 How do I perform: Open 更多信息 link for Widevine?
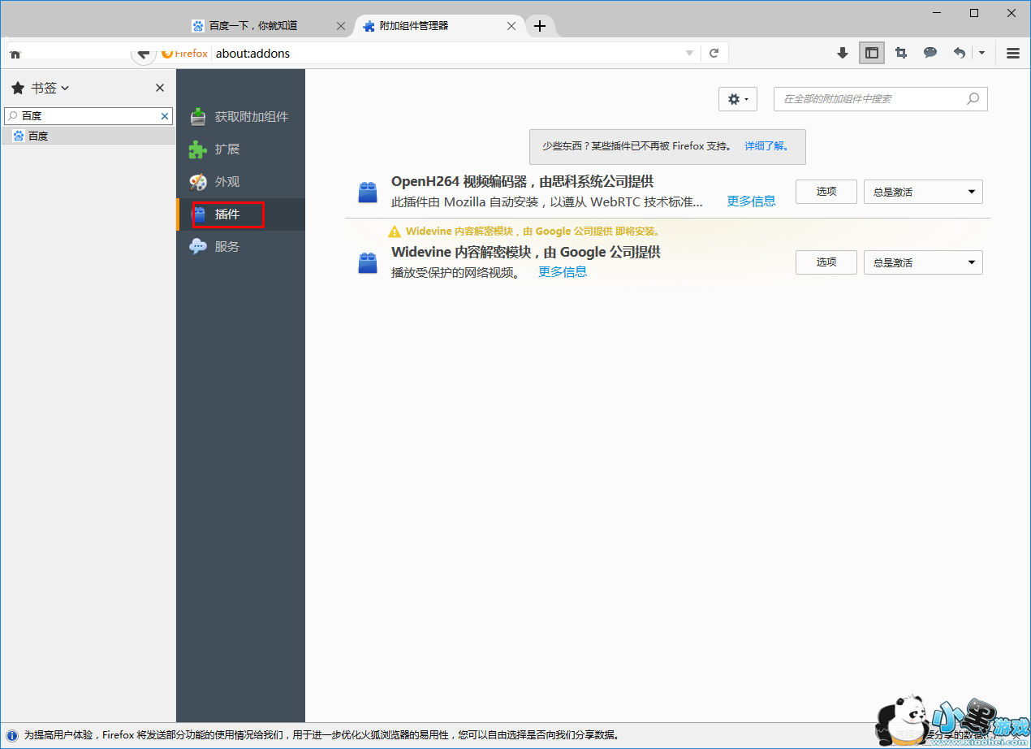click(x=563, y=271)
